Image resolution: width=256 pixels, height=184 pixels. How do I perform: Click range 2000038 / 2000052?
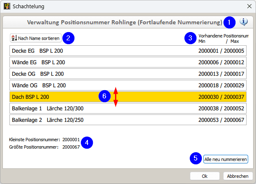click(x=221, y=108)
